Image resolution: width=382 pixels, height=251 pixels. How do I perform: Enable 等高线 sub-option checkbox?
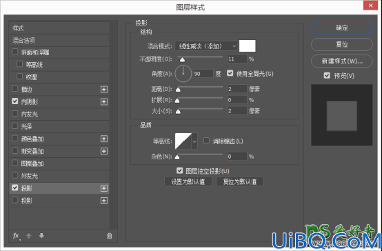coord(20,64)
